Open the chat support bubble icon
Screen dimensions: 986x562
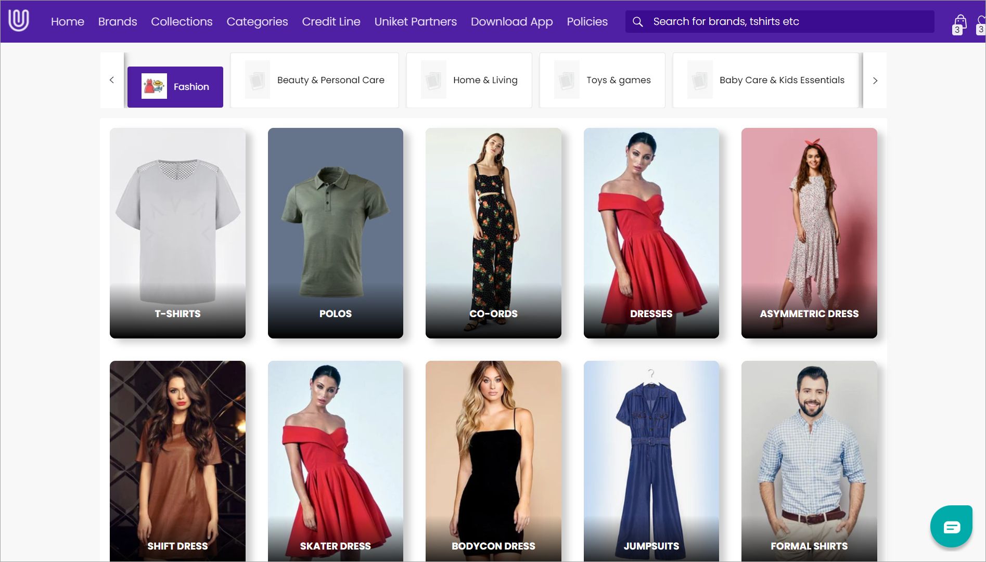point(951,527)
